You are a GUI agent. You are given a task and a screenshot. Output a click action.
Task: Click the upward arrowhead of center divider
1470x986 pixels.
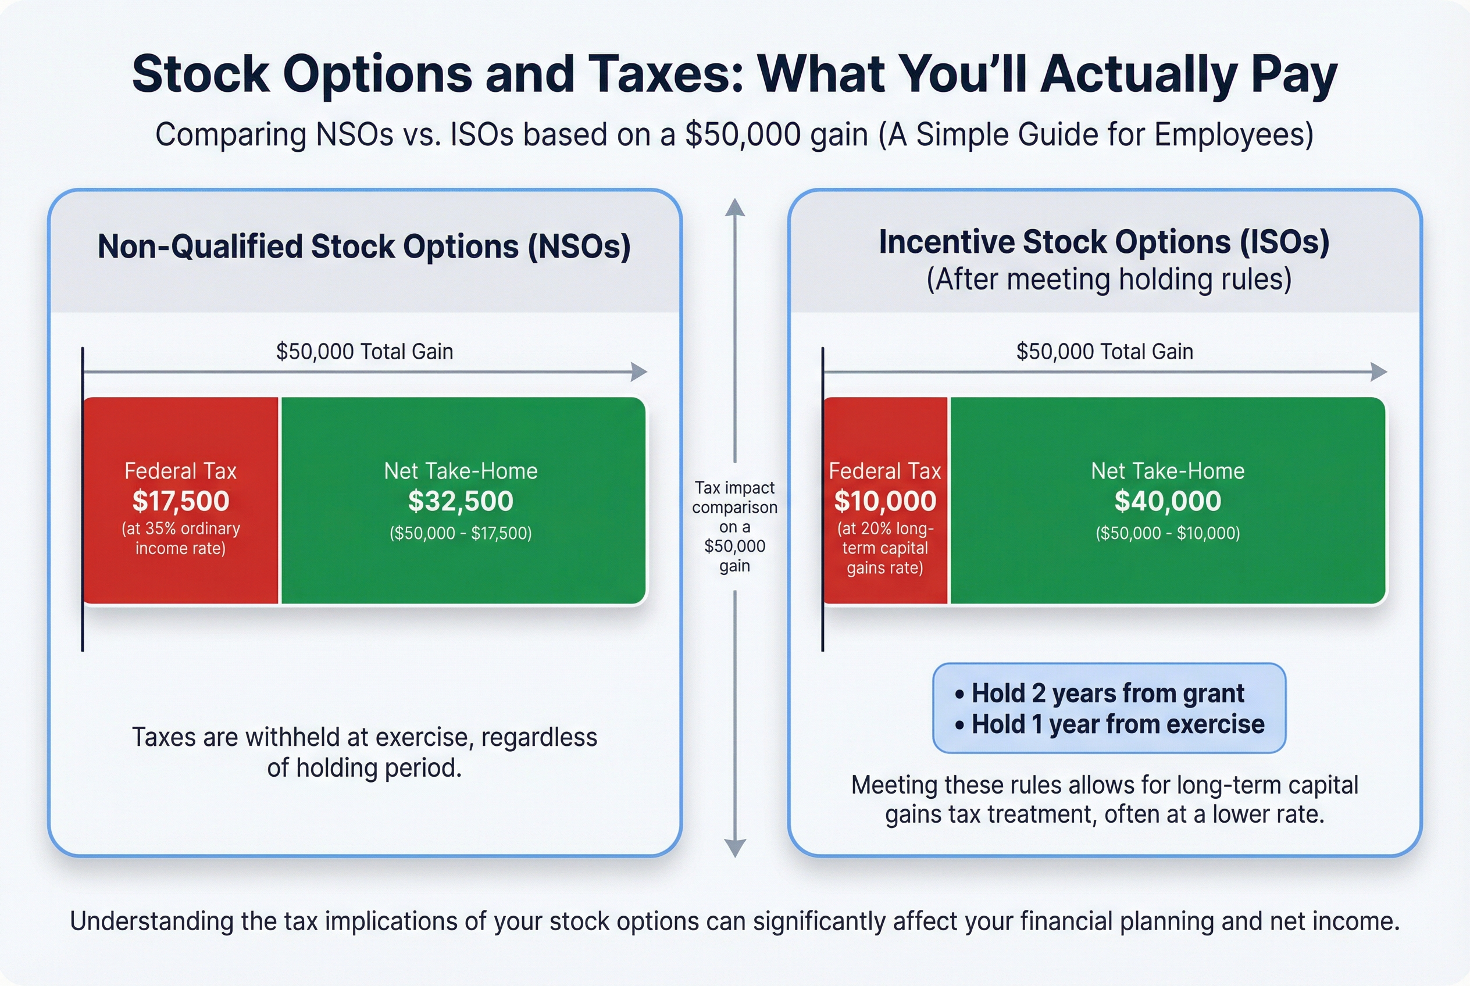point(734,208)
